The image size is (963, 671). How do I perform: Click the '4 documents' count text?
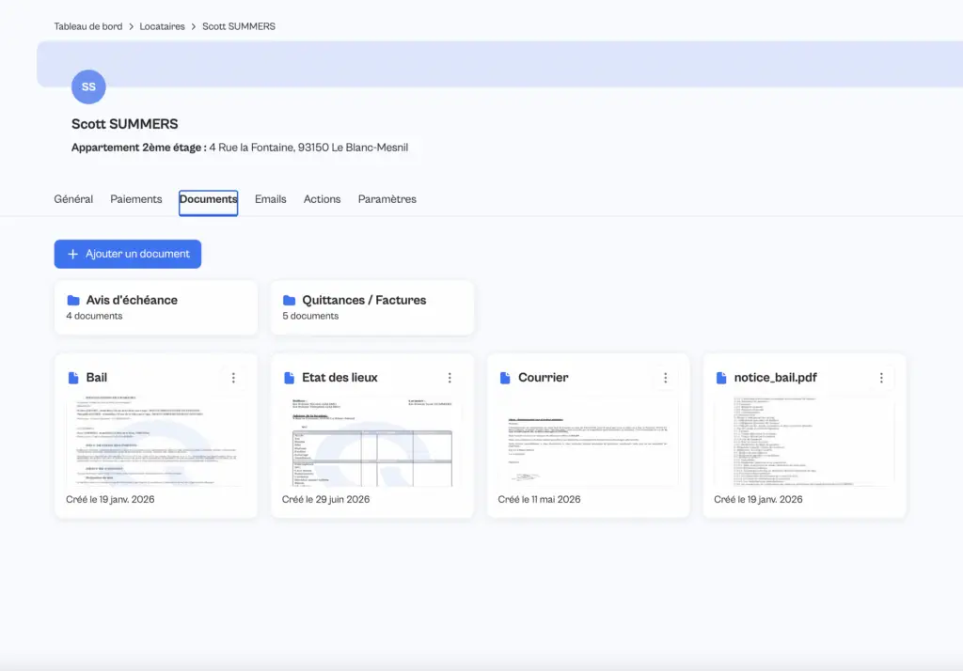tap(95, 316)
